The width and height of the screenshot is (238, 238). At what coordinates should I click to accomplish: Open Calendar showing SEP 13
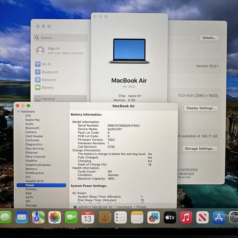point(88,217)
